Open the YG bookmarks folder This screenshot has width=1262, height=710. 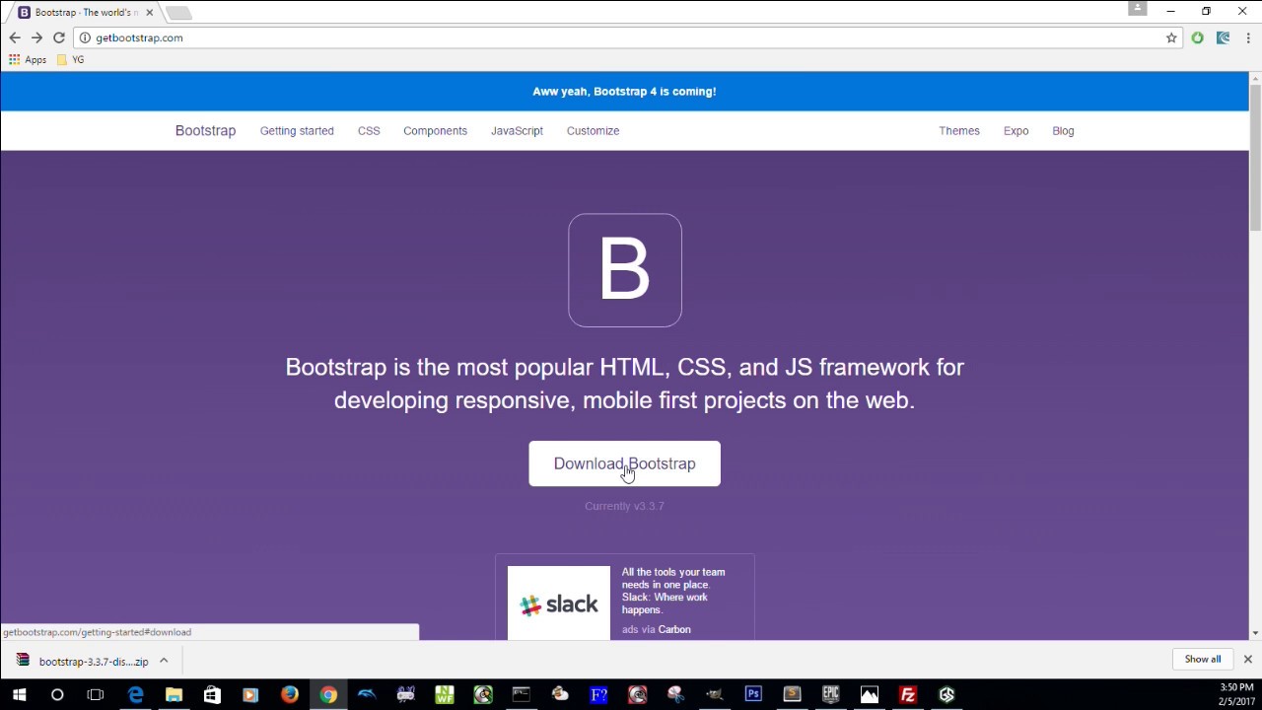pos(71,59)
